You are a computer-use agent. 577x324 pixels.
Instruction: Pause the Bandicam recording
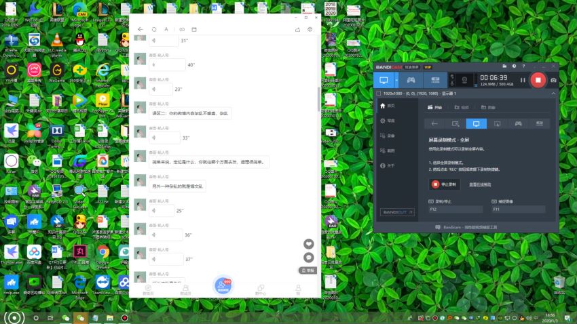(523, 80)
